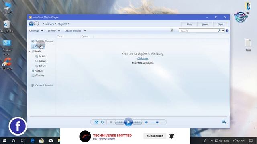257x144 pixels.
Task: Open the Burn tab
Action: tap(205, 24)
